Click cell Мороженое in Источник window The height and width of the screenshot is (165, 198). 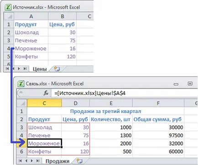[31, 48]
